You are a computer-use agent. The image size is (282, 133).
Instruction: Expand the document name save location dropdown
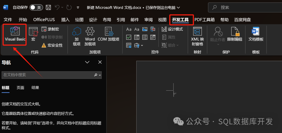178,8
